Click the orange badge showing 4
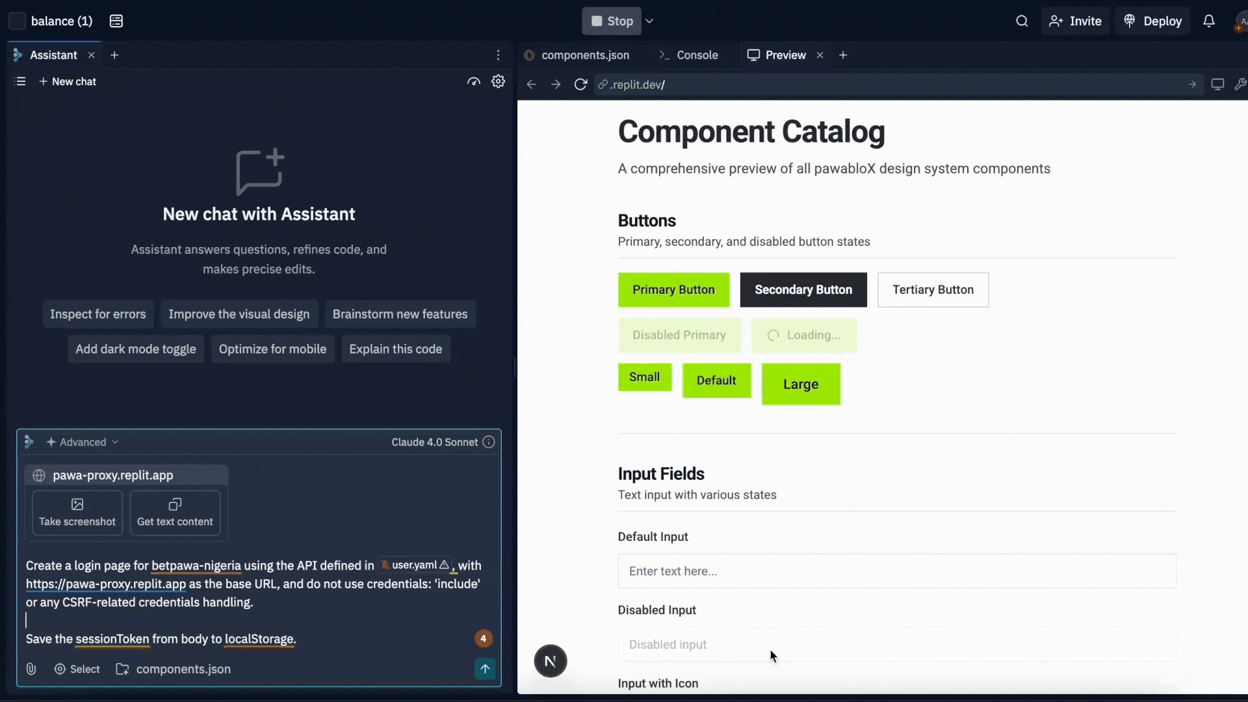1248x702 pixels. coord(483,638)
